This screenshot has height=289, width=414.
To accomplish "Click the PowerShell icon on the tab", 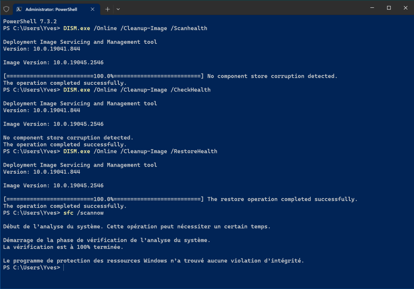I will [x=19, y=9].
